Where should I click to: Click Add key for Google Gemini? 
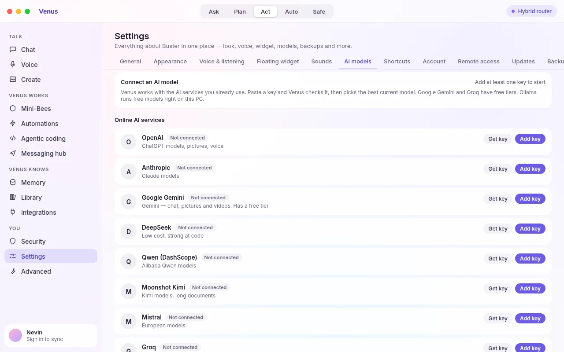pos(530,199)
